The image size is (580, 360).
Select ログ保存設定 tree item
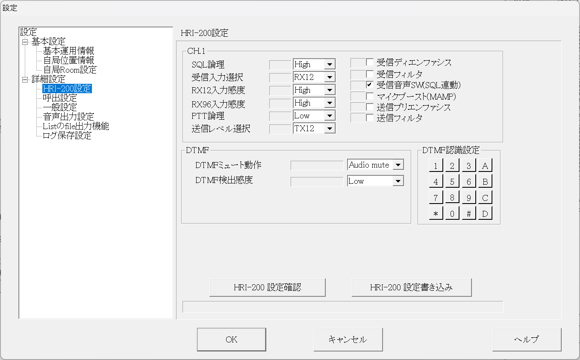pos(67,136)
